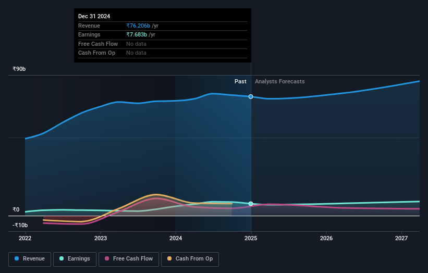Select the 2027 x-axis label
This screenshot has width=428, height=273.
tap(401, 239)
